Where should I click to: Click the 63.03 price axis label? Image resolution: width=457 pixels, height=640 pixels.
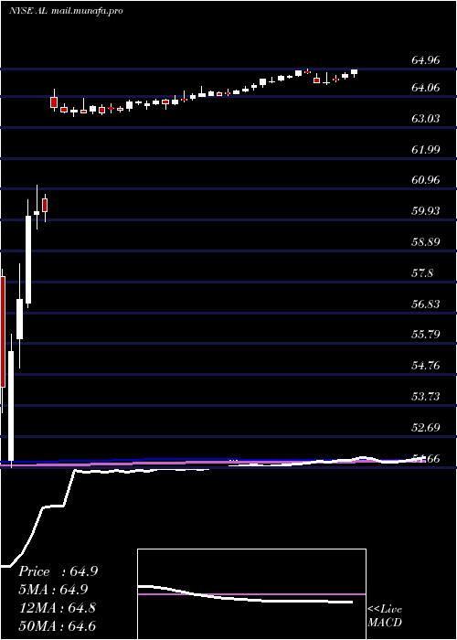[426, 118]
